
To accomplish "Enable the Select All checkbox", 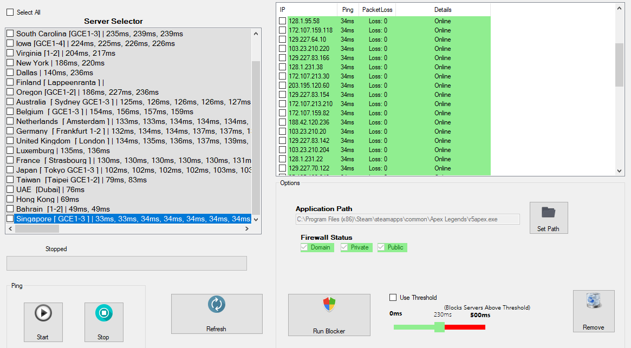I will tap(10, 12).
